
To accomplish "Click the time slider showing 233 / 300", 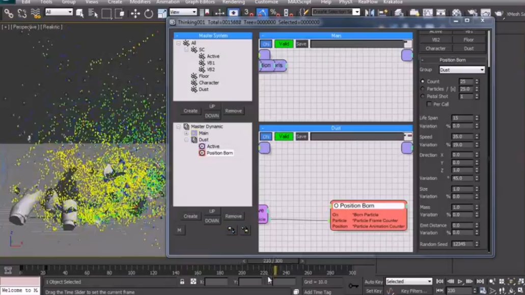I will click(273, 261).
